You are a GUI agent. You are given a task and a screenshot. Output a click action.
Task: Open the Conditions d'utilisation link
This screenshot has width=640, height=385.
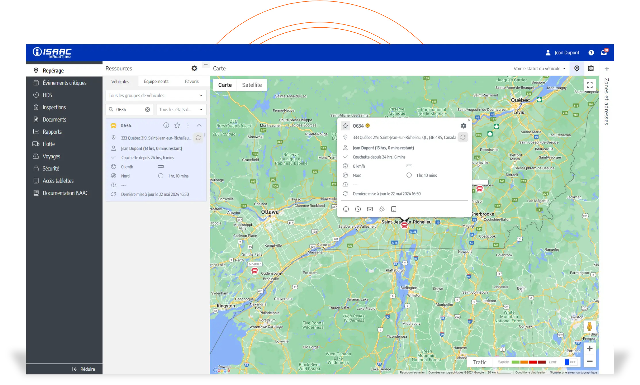[531, 372]
